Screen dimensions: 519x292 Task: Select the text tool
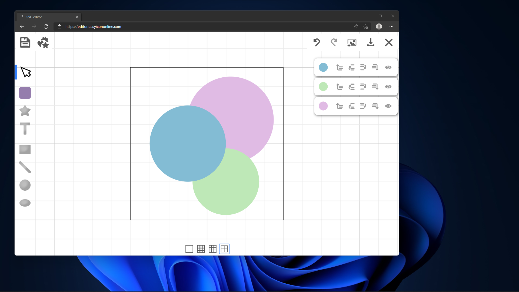pyautogui.click(x=25, y=129)
